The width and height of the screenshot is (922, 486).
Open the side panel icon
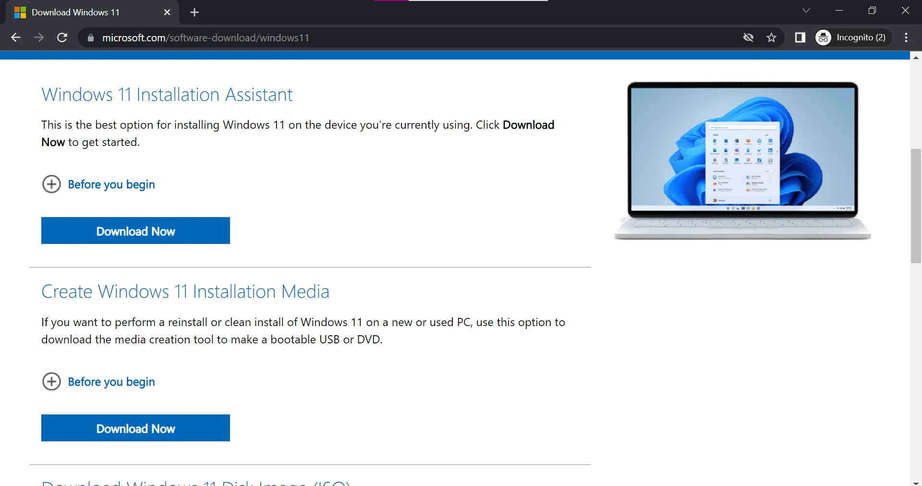[x=800, y=37]
